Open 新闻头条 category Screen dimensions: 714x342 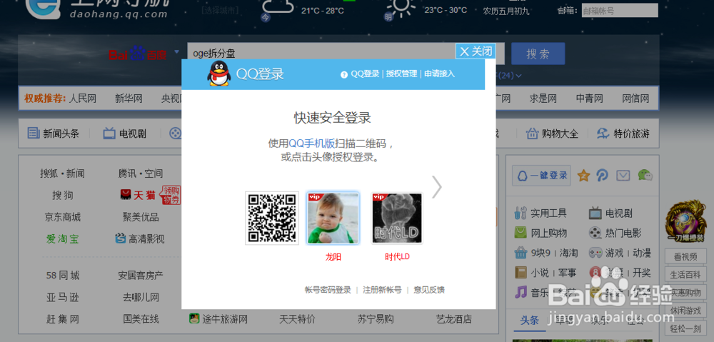(61, 134)
